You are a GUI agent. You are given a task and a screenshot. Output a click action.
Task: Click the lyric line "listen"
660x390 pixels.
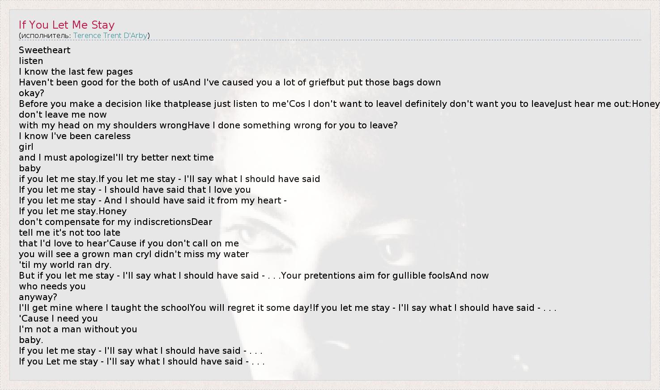click(x=31, y=61)
